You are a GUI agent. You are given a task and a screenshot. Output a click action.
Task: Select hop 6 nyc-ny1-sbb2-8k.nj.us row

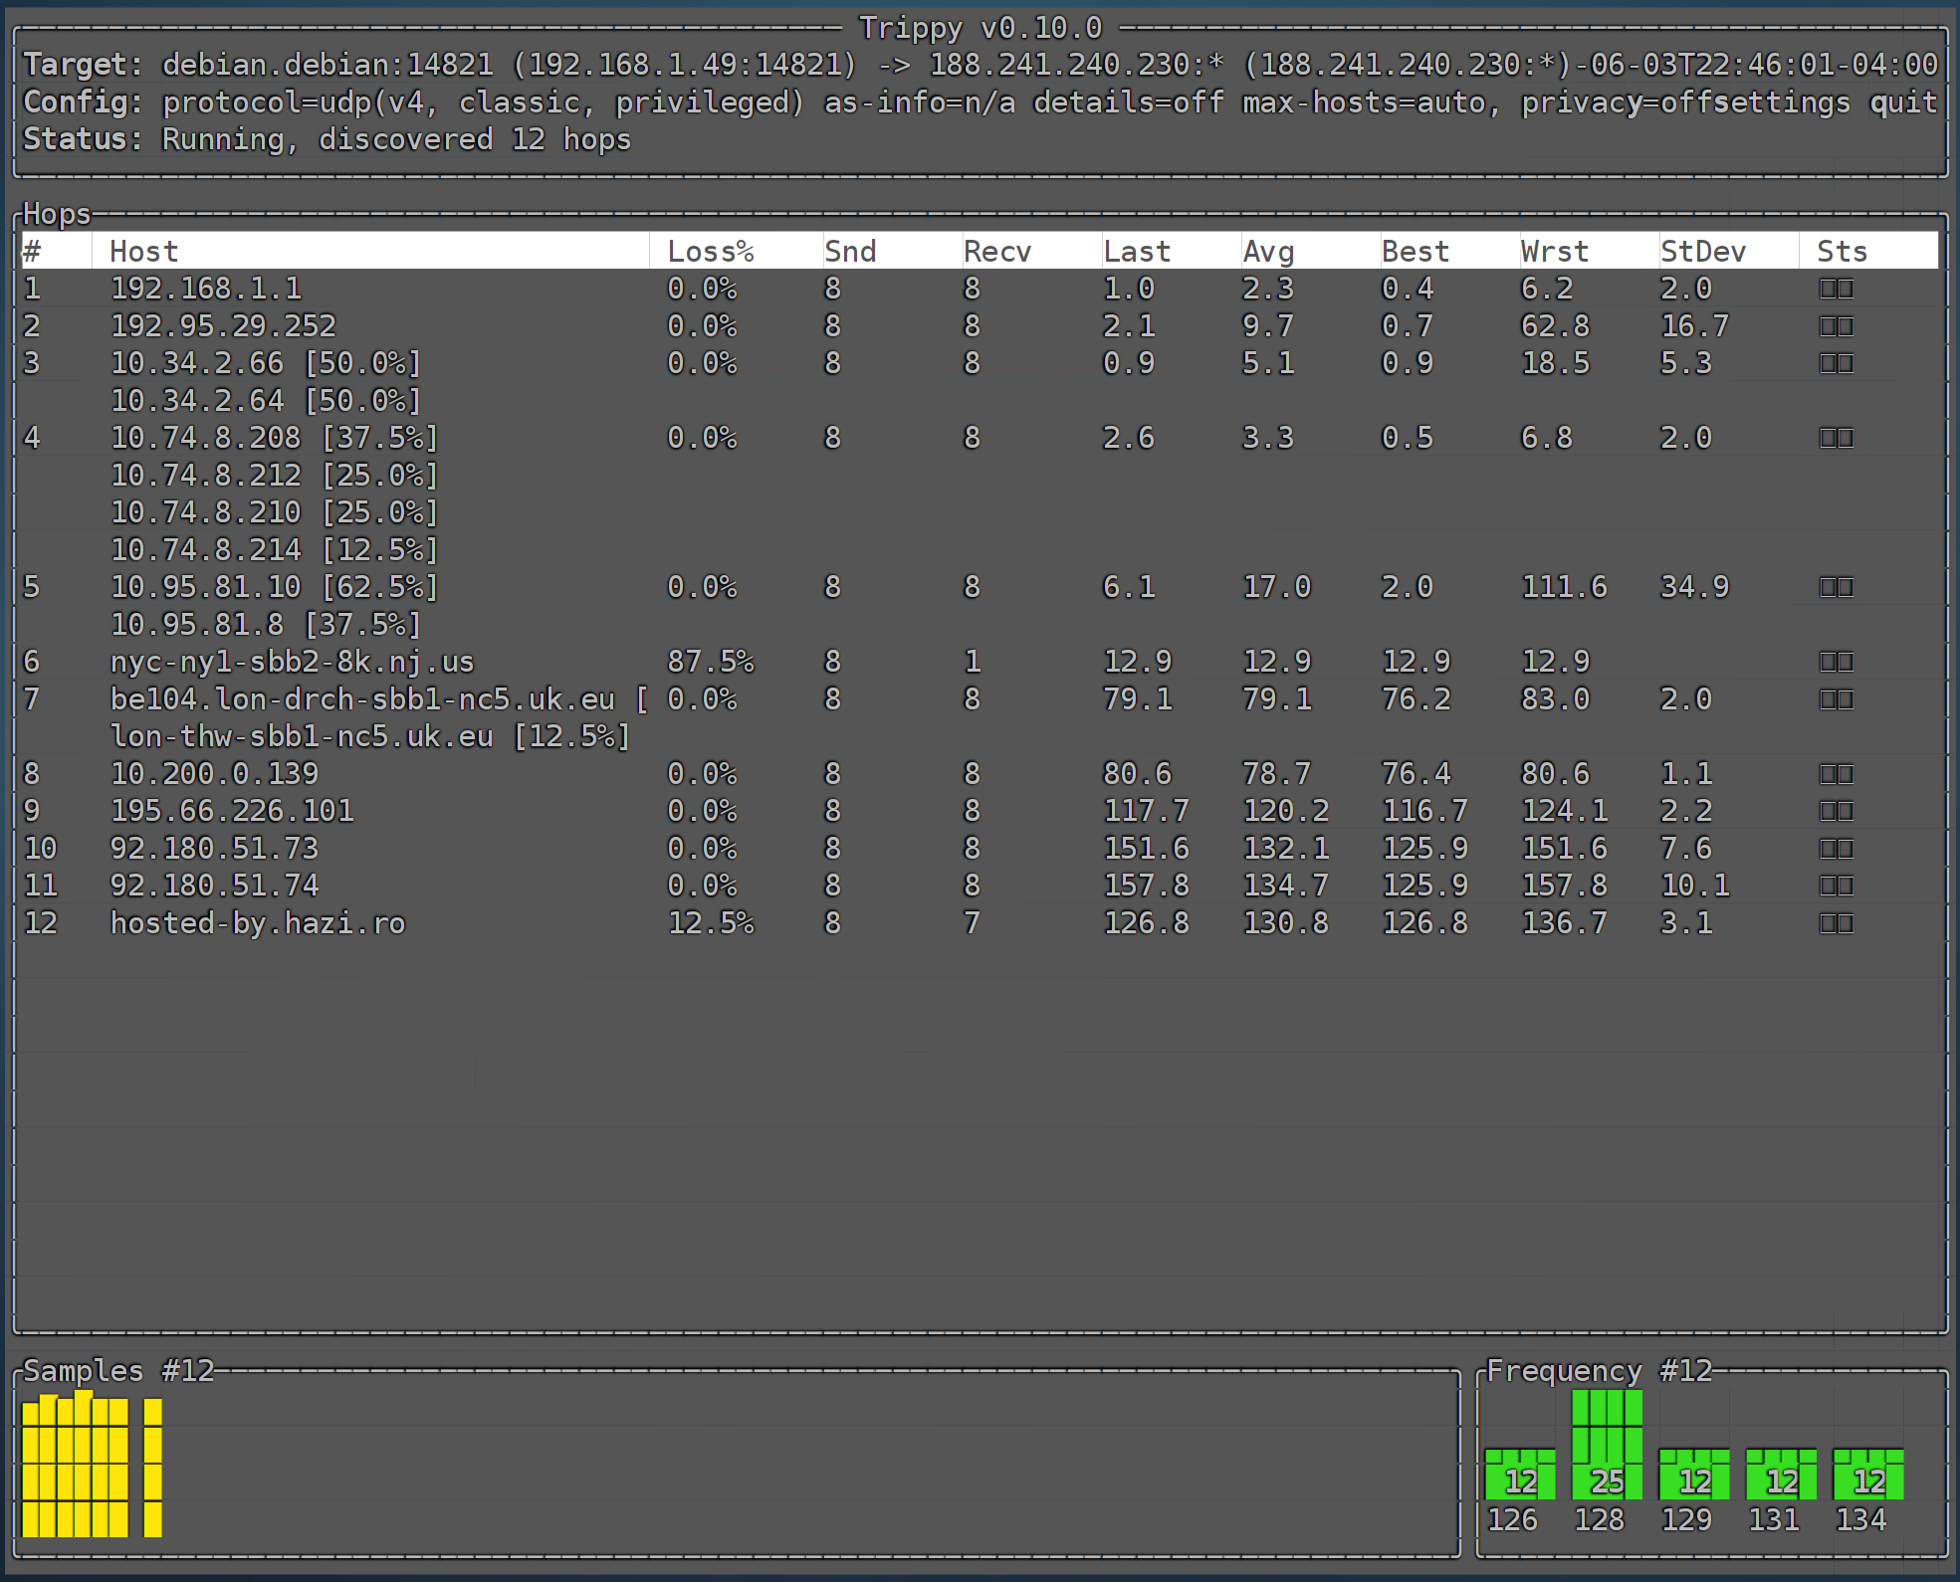pos(292,662)
